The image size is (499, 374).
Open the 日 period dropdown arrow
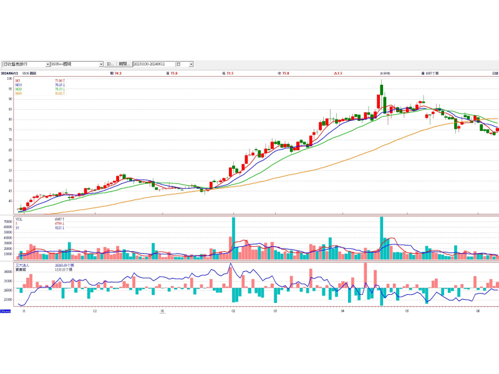click(190, 64)
